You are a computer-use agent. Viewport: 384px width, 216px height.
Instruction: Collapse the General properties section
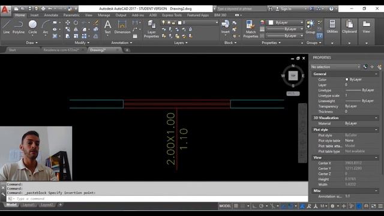376,74
